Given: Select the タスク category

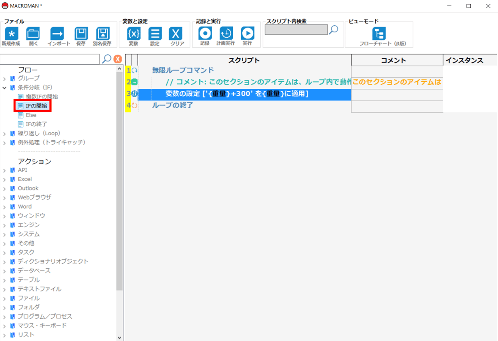Looking at the screenshot, I should click(x=26, y=252).
